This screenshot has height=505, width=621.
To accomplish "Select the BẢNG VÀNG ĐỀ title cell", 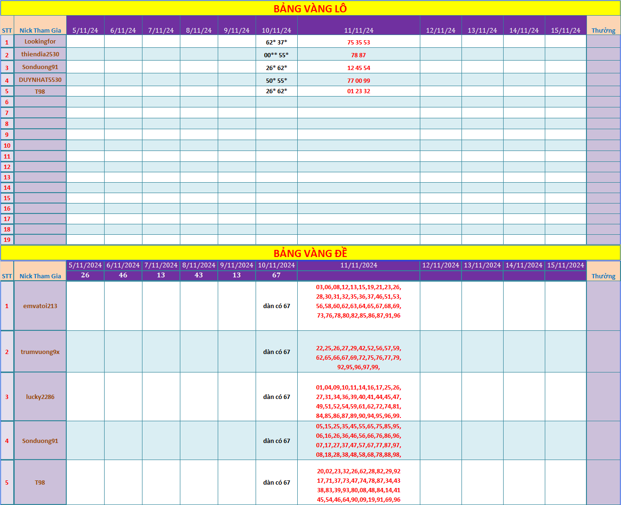I will point(310,253).
